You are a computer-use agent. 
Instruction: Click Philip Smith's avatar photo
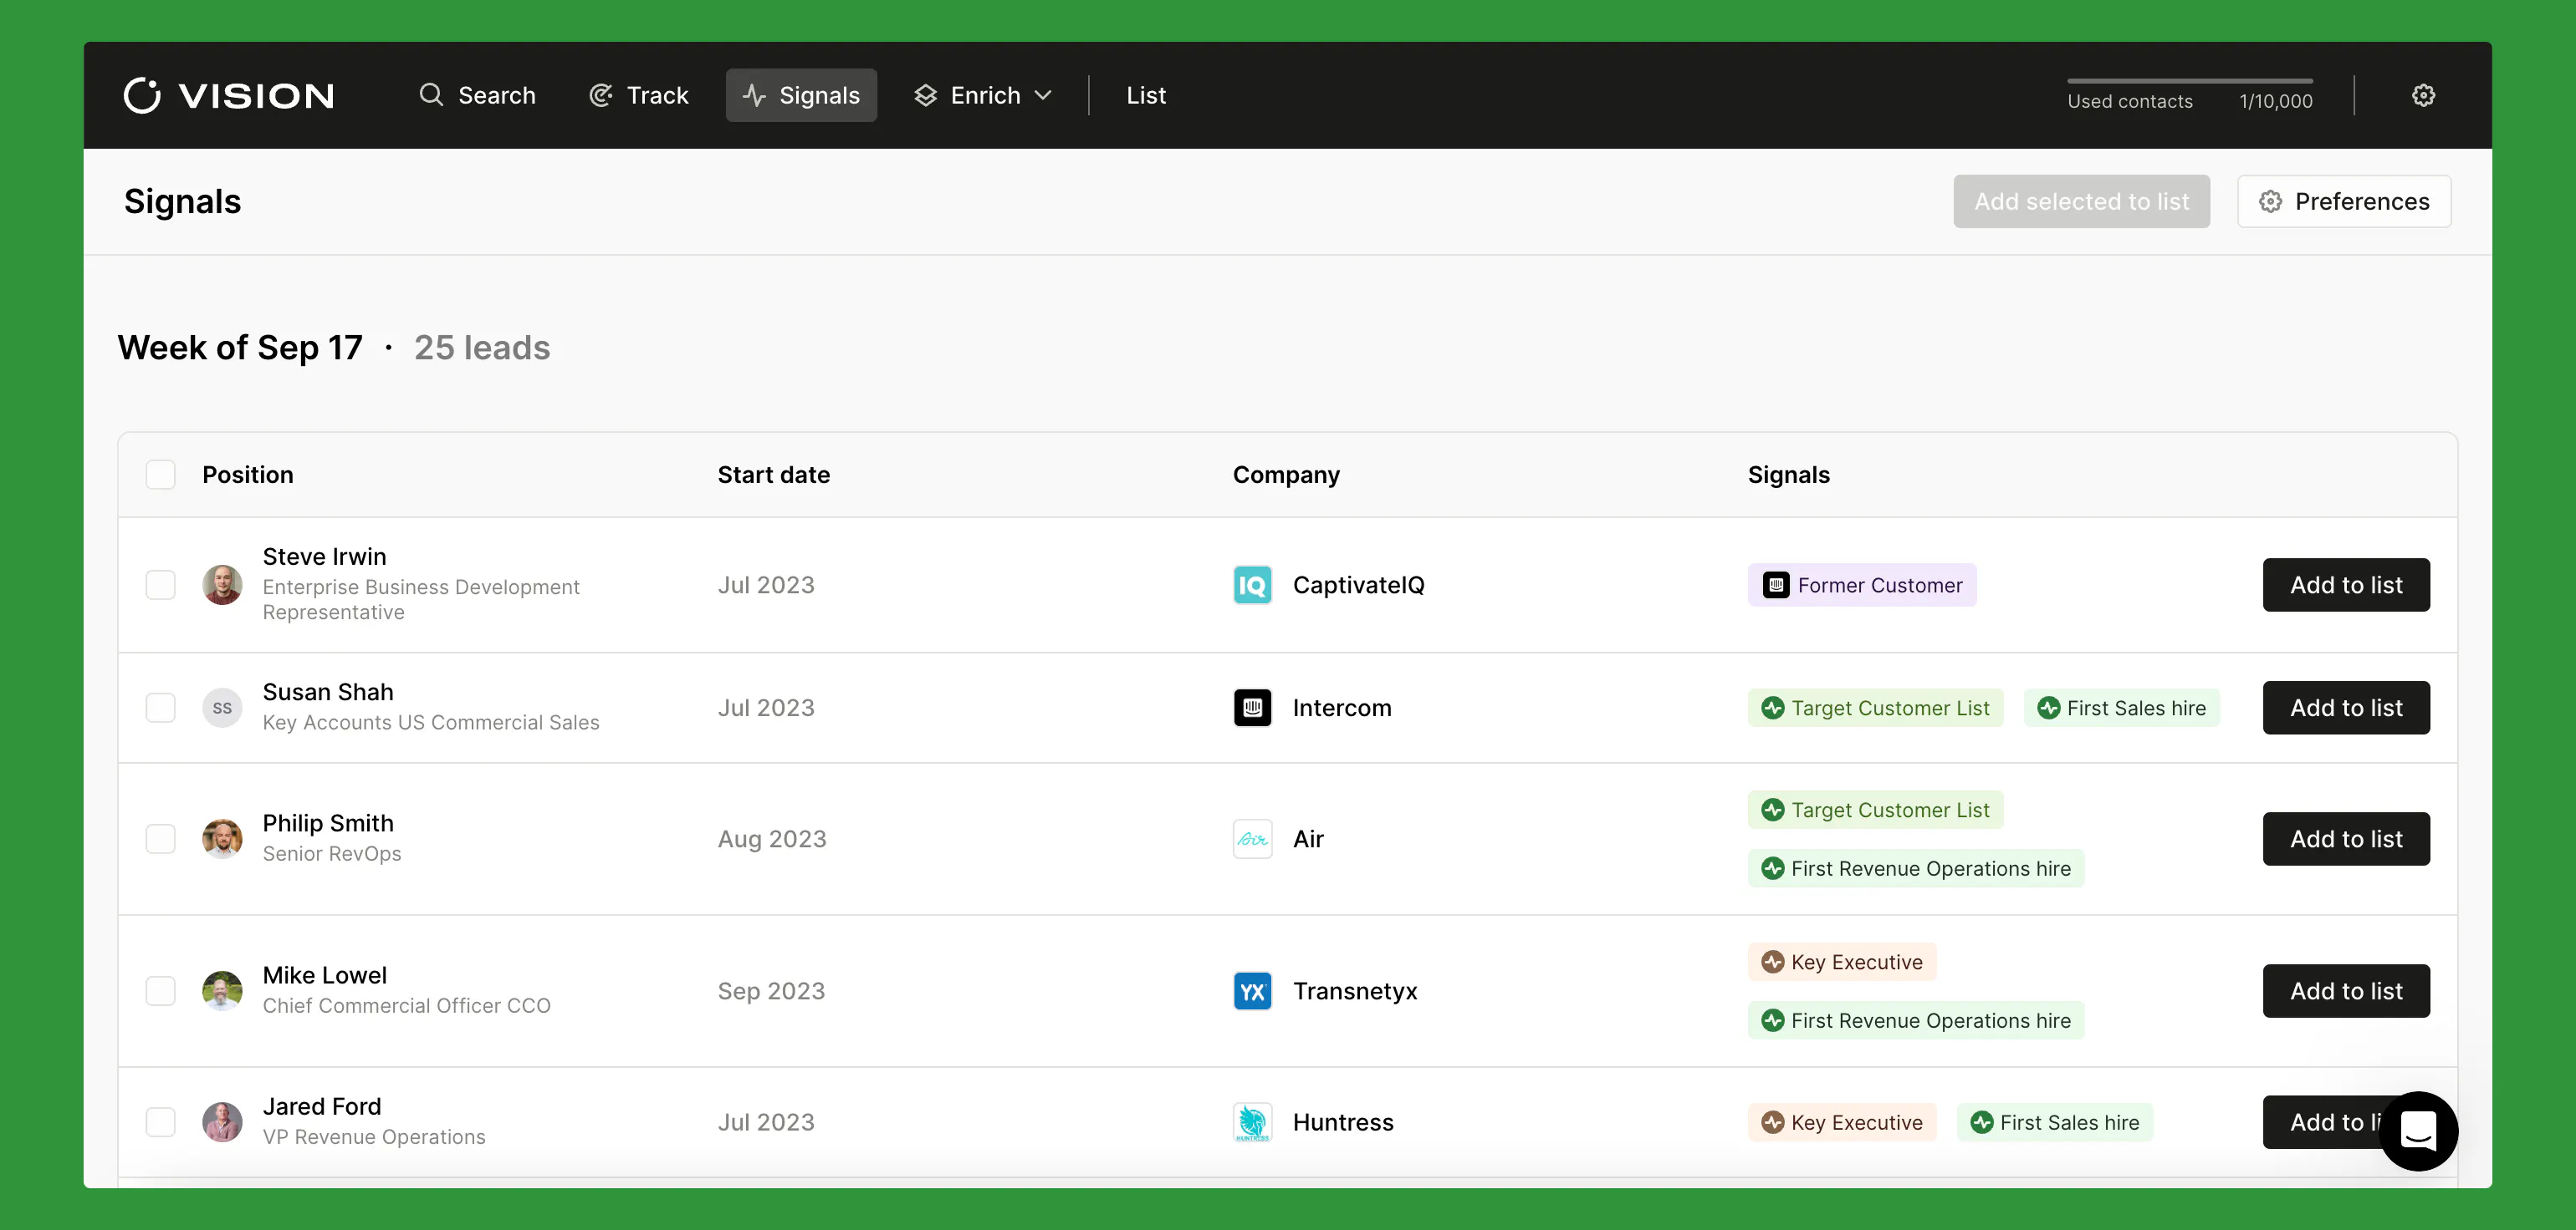tap(222, 838)
